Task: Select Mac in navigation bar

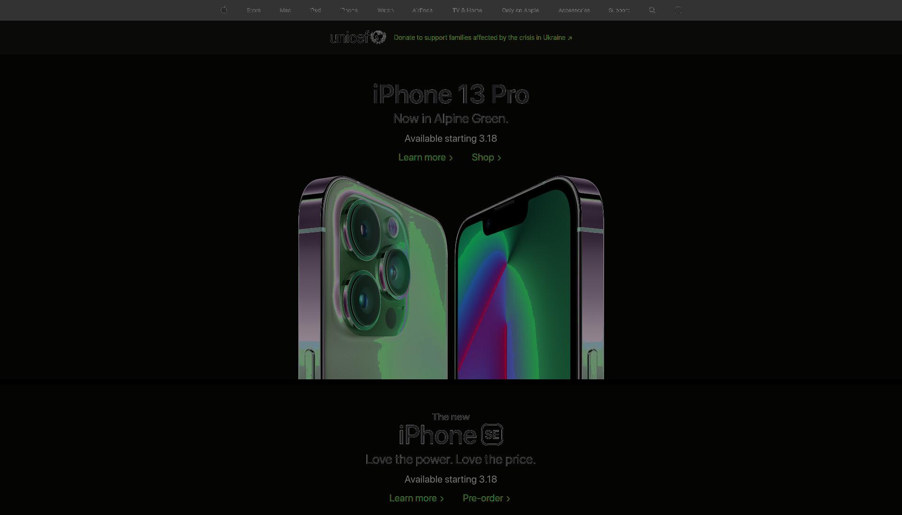Action: (x=285, y=10)
